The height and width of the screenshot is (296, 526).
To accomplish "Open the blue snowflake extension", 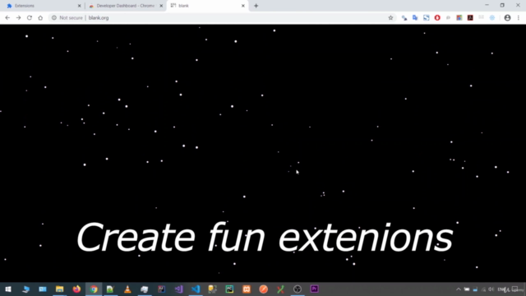I will [492, 18].
